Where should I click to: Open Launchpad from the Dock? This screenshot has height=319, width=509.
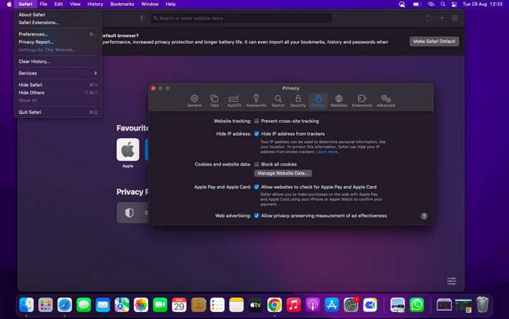[45, 305]
